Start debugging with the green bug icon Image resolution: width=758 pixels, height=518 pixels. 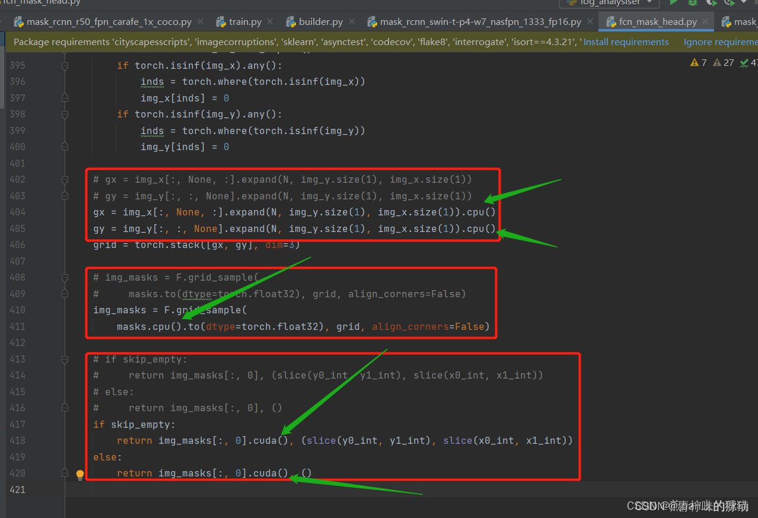click(692, 2)
